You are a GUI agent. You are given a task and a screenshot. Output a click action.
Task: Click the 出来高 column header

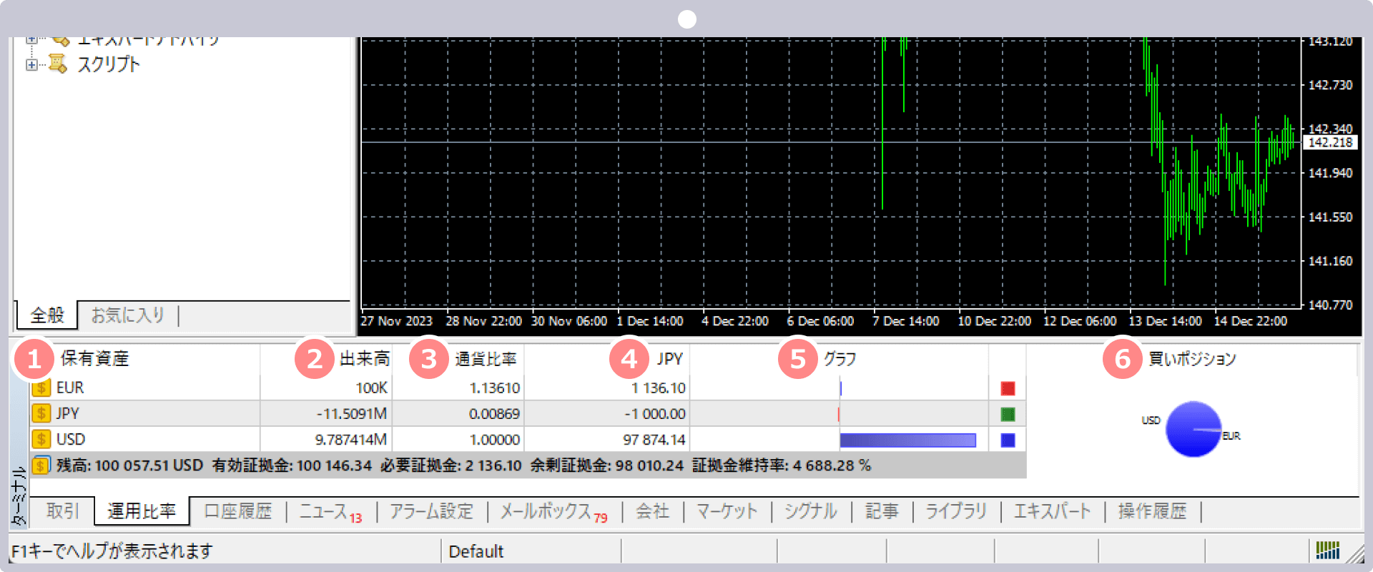(365, 358)
